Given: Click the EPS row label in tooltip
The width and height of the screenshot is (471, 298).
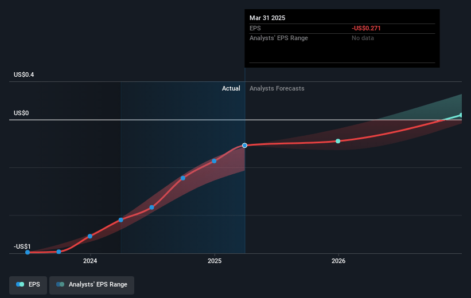Looking at the screenshot, I should click(x=255, y=28).
